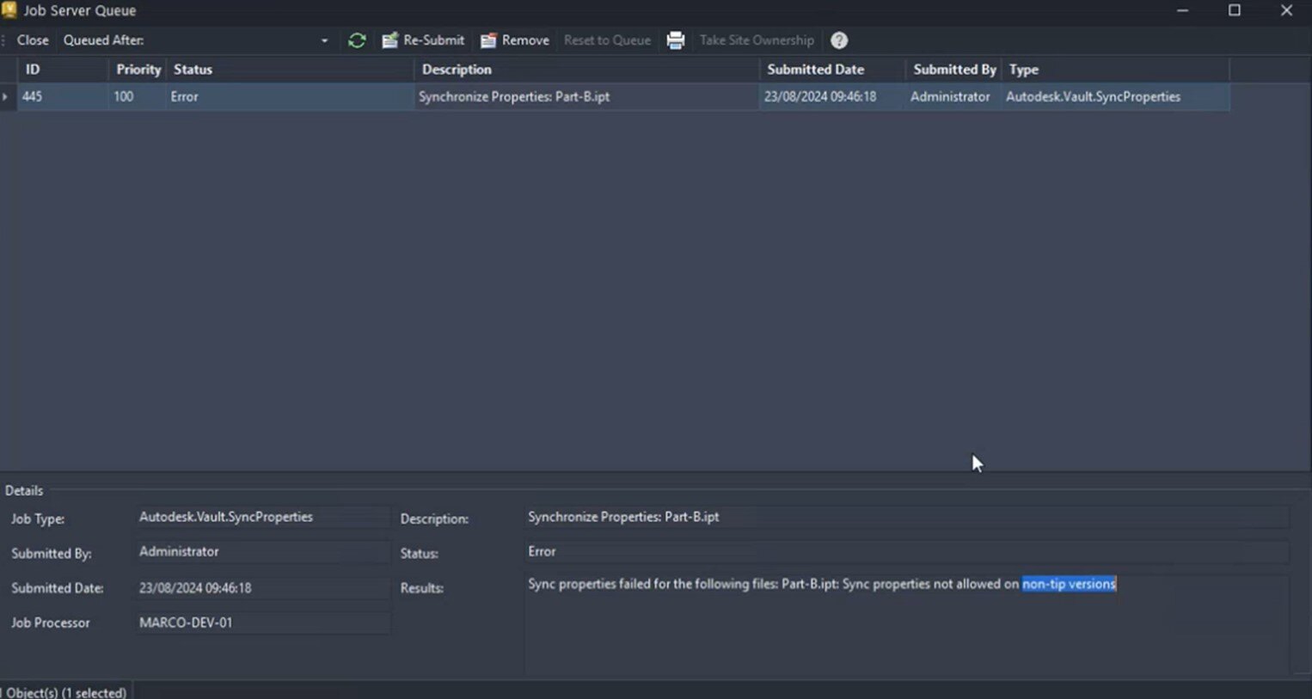The height and width of the screenshot is (699, 1312).
Task: Click the printer icon in toolbar
Action: (x=676, y=40)
